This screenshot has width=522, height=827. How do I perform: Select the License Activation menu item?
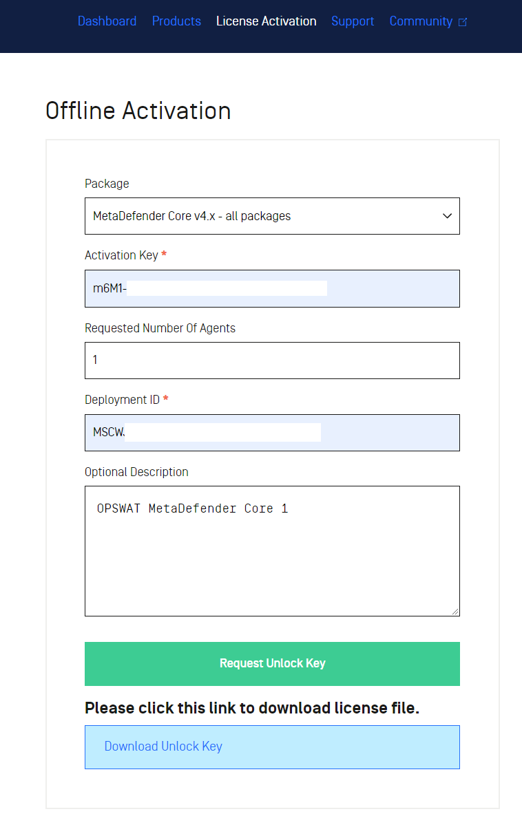click(266, 21)
